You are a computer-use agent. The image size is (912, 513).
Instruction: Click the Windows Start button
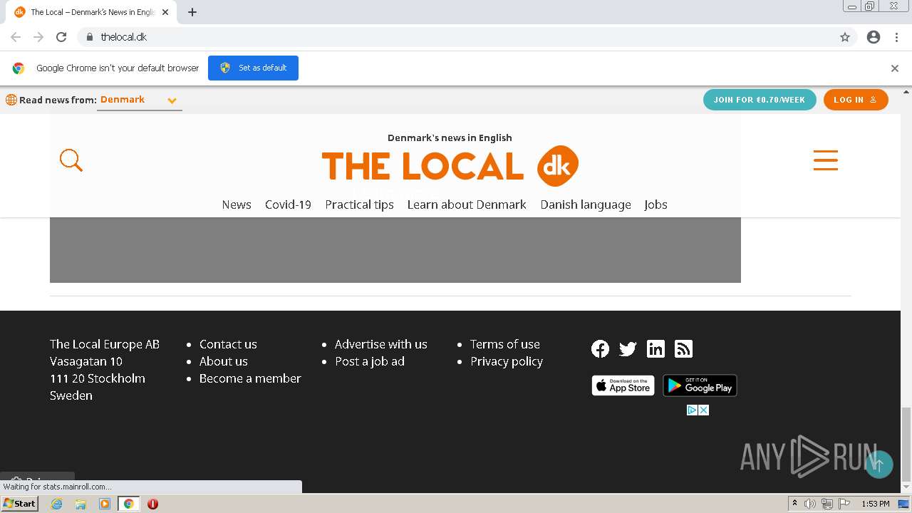tap(19, 504)
